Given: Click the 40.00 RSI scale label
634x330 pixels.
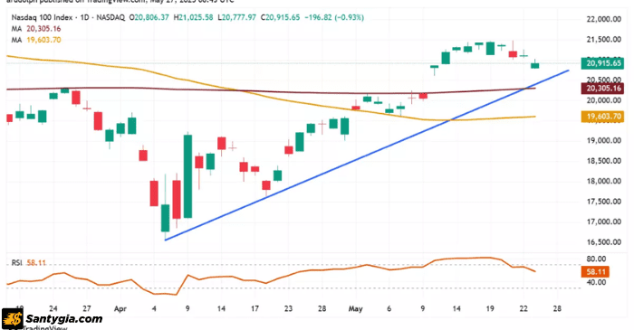Looking at the screenshot, I should click(x=596, y=282).
